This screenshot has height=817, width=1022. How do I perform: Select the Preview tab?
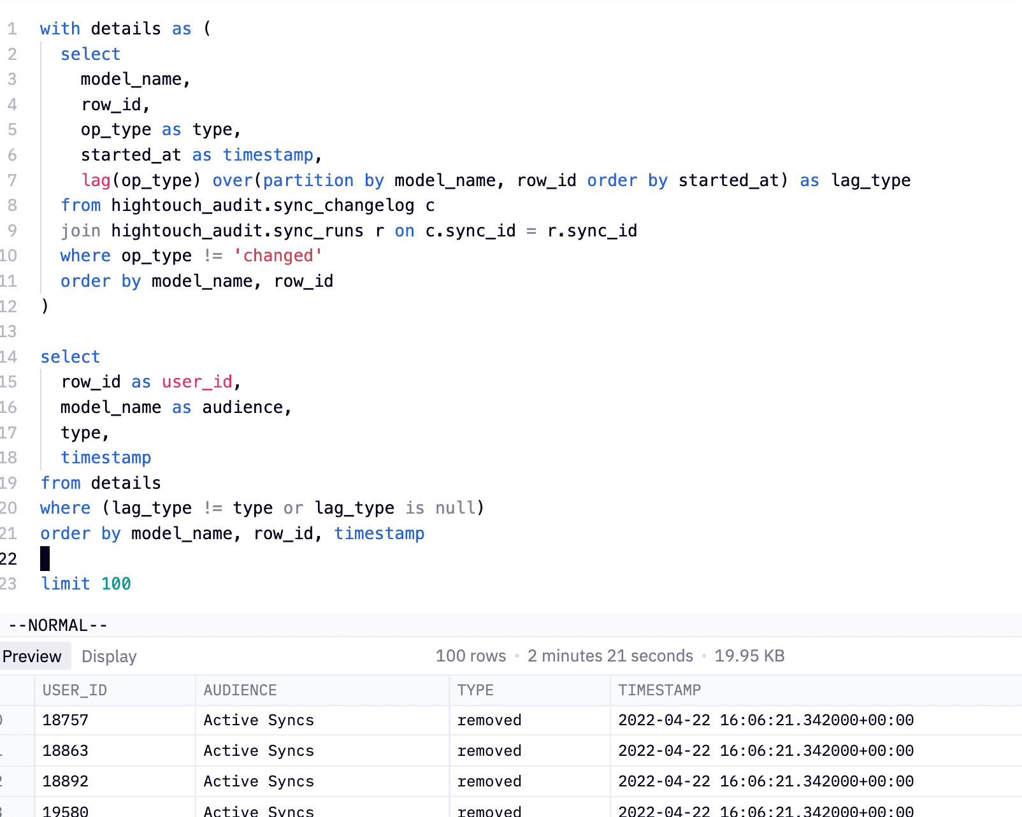tap(33, 656)
